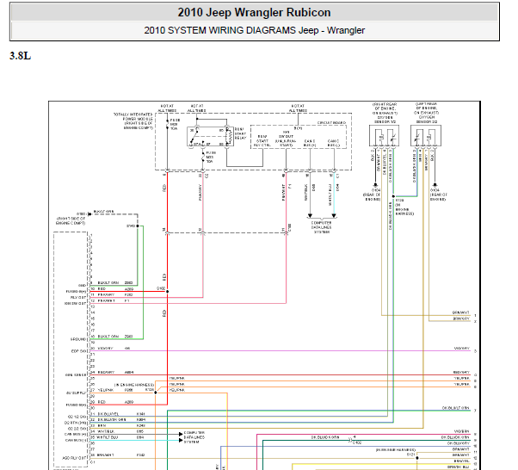Click the Oxygen Sensor 2/2 component symbol
The width and height of the screenshot is (518, 470).
426,135
